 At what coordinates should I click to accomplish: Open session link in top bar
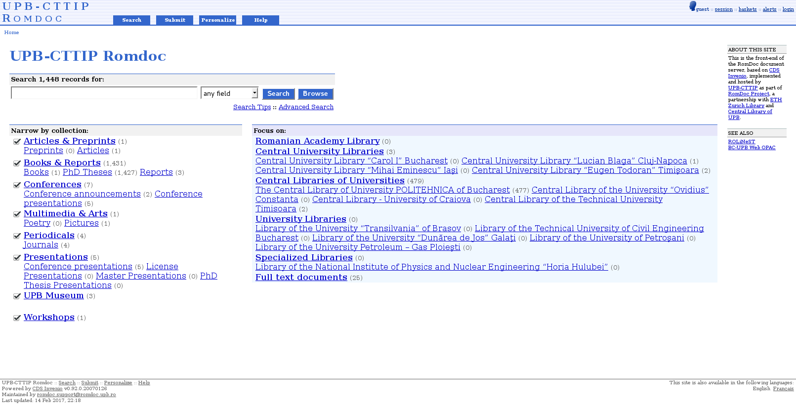pos(723,9)
